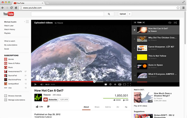Image resolution: width=187 pixels, height=118 pixels.
Task: Click the Watch Later clock icon
Action: click(x=115, y=84)
